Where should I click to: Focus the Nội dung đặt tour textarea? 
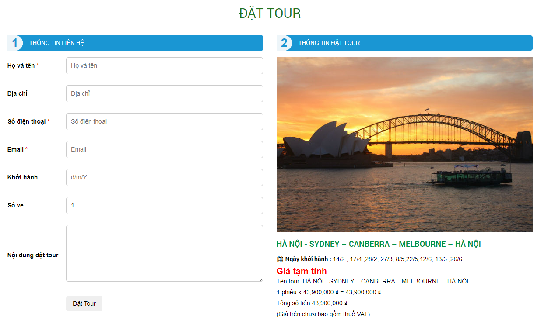(x=165, y=253)
